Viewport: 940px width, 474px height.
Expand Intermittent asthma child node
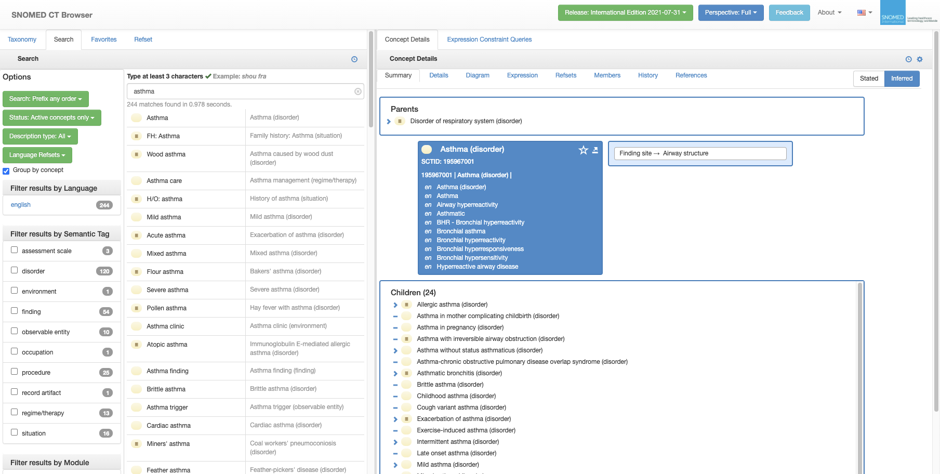[395, 442]
